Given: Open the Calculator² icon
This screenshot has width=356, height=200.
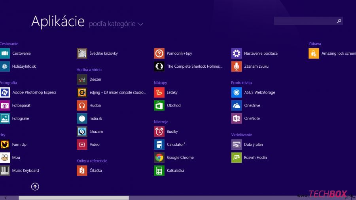Looking at the screenshot, I should [159, 145].
